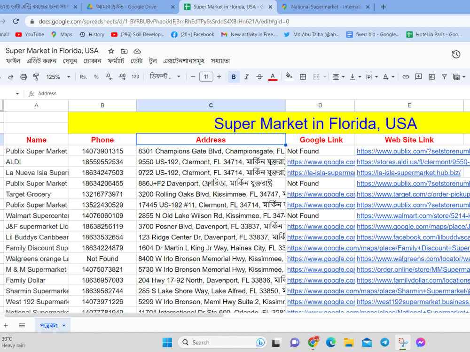Open the ডেটা (Data) menu
Image resolution: width=470 pixels, height=352 pixels.
click(136, 61)
